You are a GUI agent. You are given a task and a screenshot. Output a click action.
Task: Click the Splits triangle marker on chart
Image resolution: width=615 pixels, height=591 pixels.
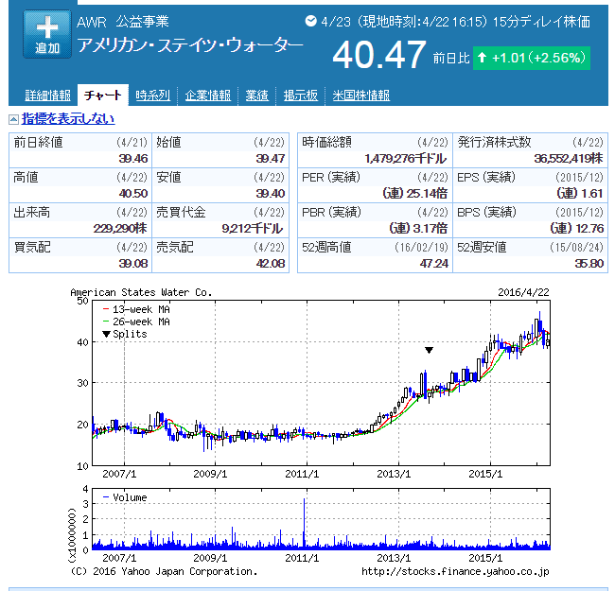click(429, 350)
